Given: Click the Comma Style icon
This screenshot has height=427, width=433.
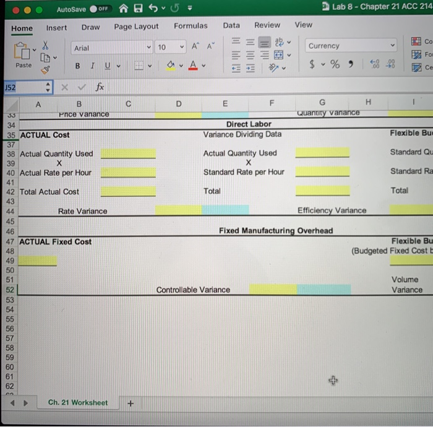Looking at the screenshot, I should (351, 64).
